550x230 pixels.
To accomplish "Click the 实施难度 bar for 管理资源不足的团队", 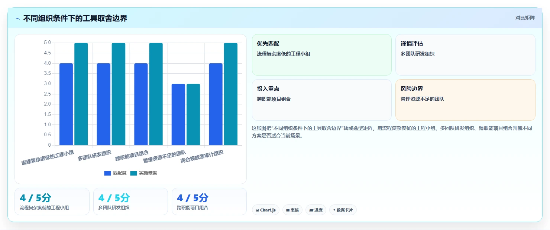I will 193,114.
